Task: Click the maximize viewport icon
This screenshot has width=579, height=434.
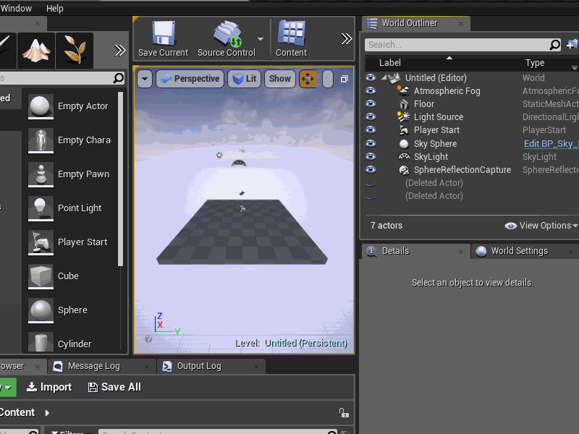Action: pyautogui.click(x=345, y=79)
